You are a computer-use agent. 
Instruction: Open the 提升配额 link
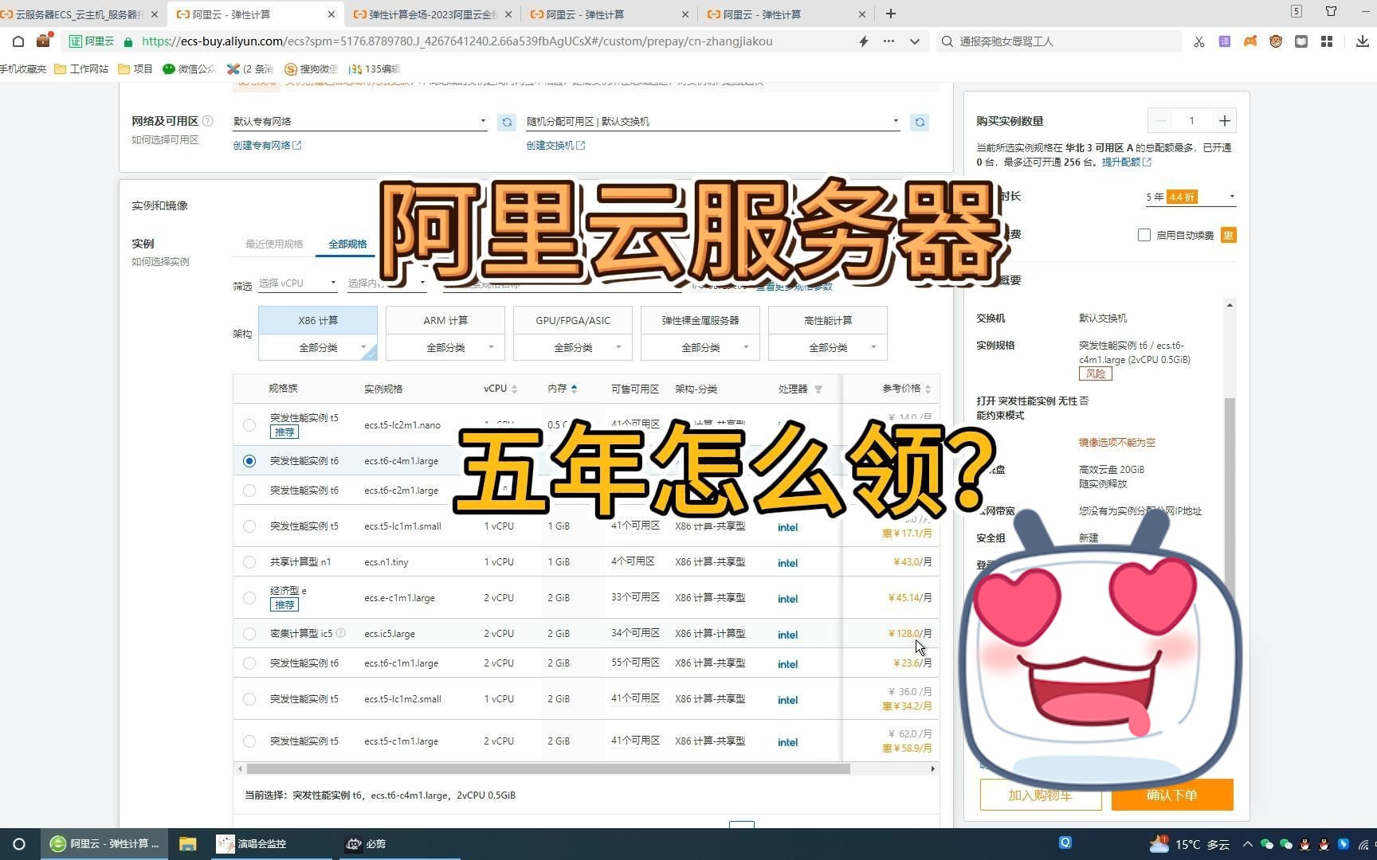[x=1126, y=162]
